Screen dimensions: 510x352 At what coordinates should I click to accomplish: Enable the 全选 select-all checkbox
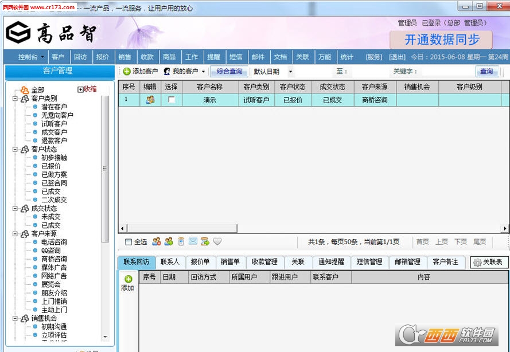(x=129, y=242)
